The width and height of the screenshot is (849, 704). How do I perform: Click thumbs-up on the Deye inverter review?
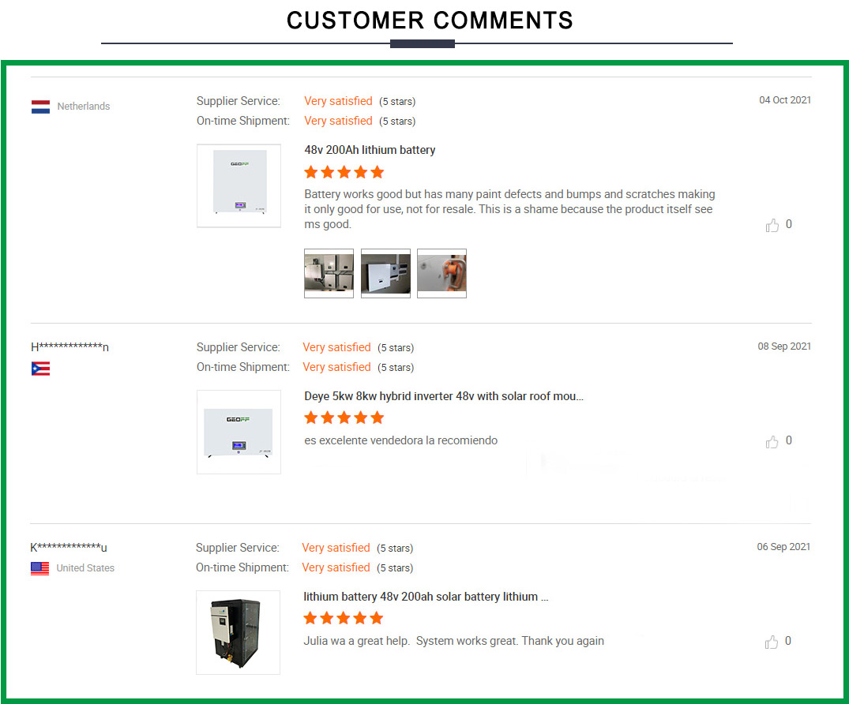point(772,442)
